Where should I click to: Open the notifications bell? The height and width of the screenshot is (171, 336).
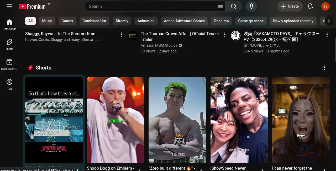310,6
